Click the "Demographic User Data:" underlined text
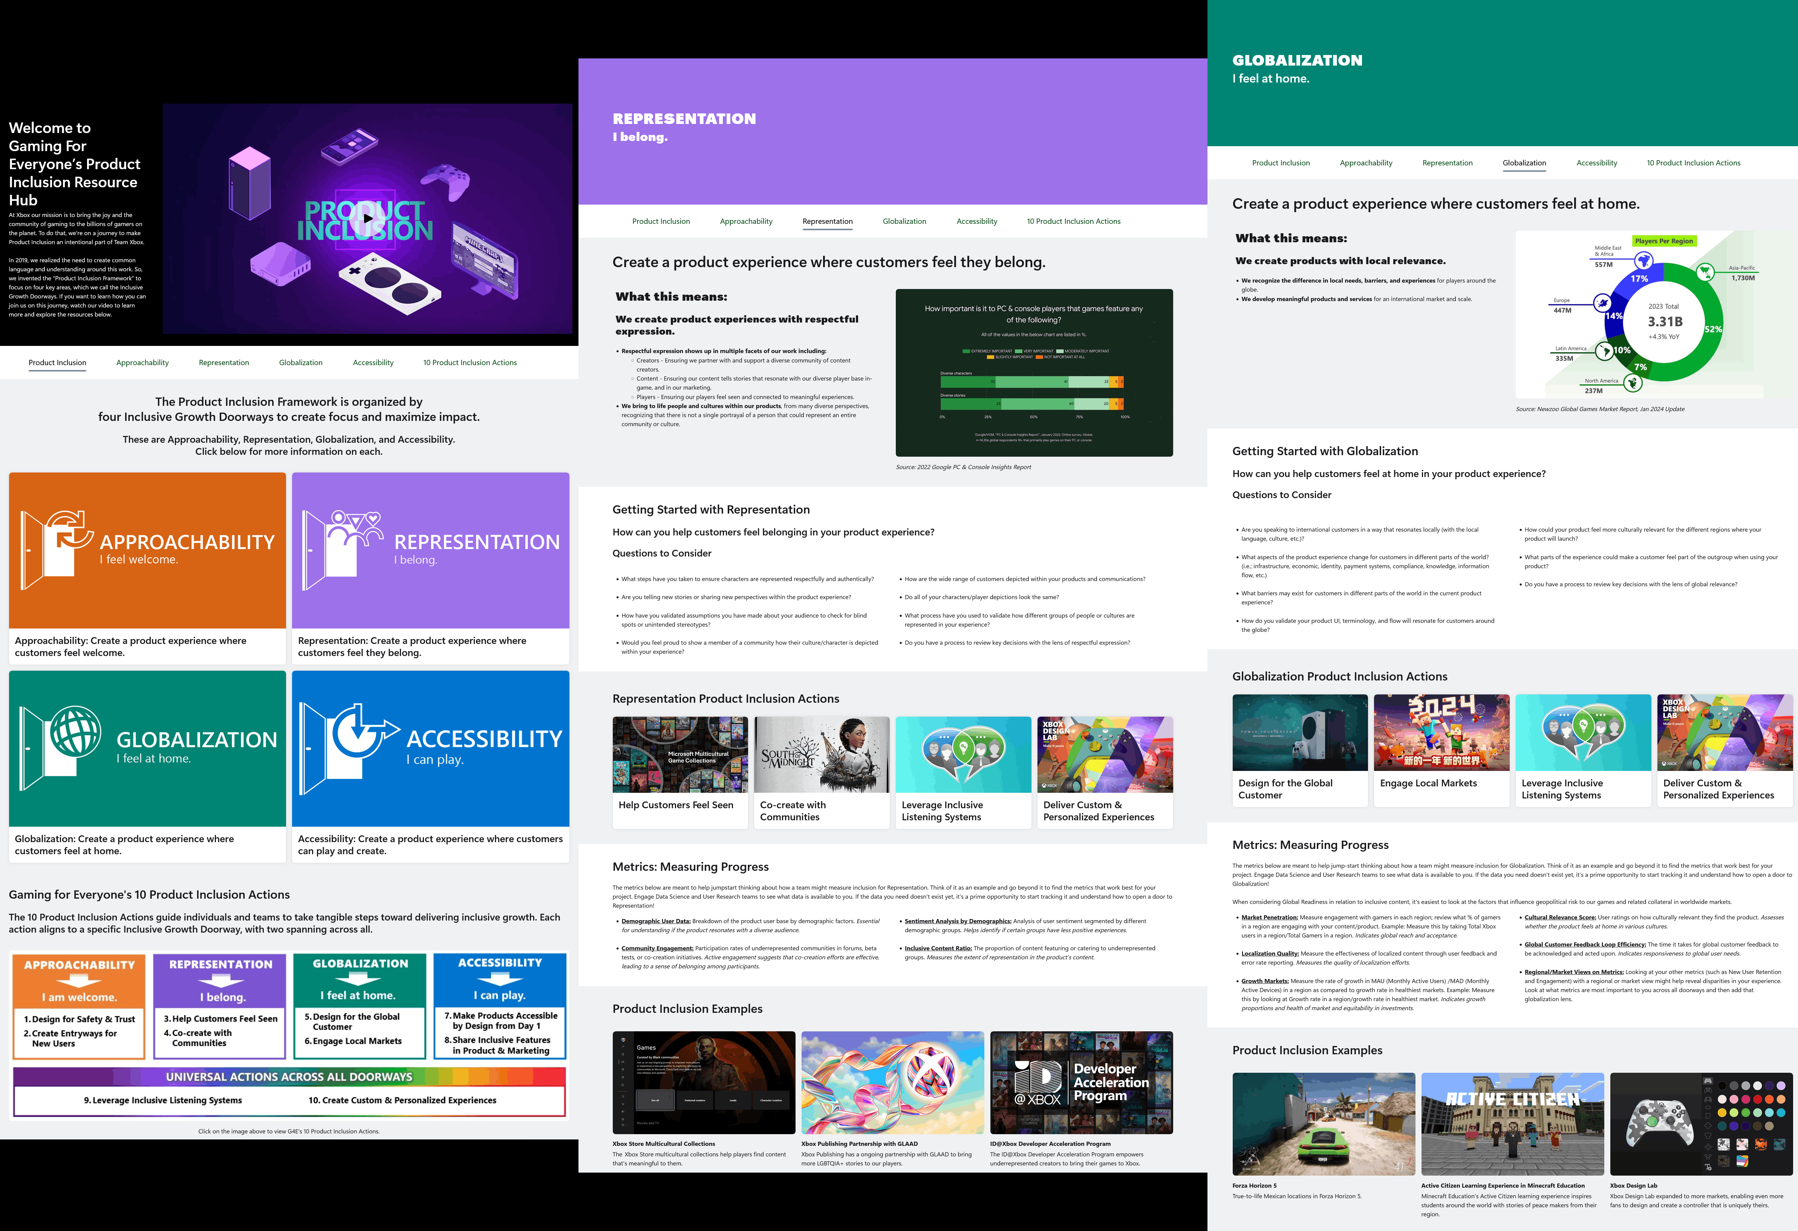 656,922
